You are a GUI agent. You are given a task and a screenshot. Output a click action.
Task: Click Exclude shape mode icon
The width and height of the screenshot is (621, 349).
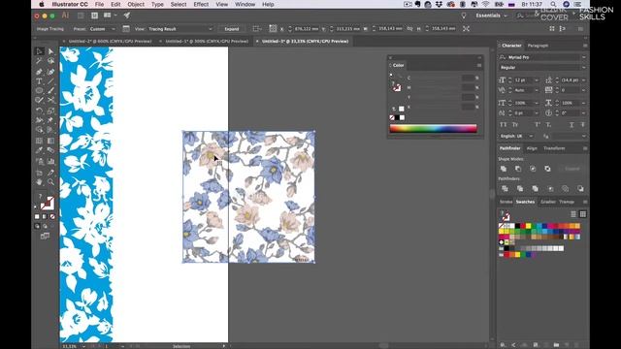pos(547,169)
